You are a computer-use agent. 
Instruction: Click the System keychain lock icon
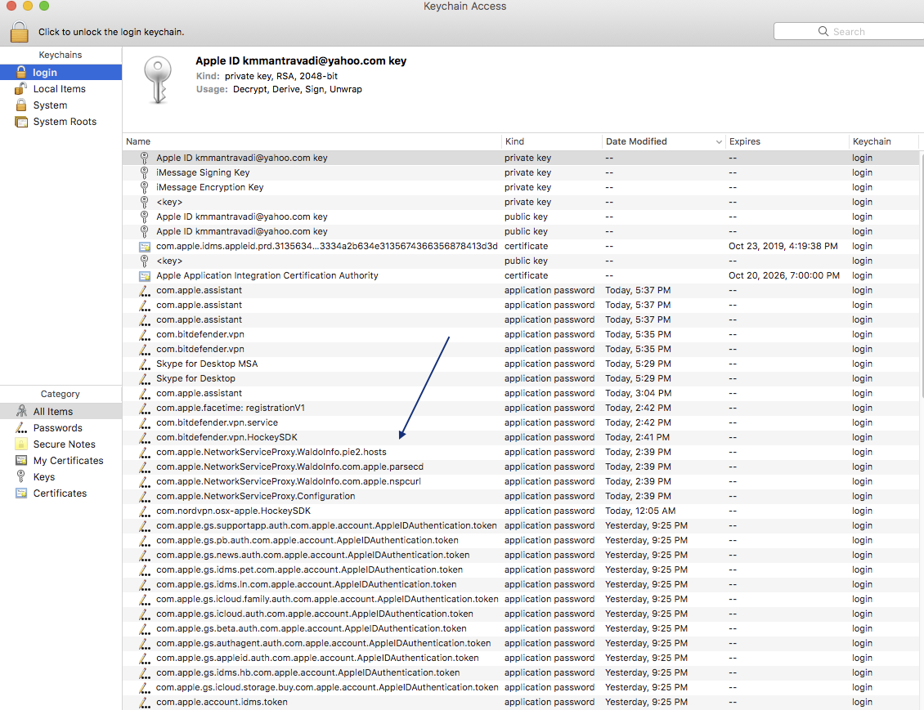coord(21,105)
